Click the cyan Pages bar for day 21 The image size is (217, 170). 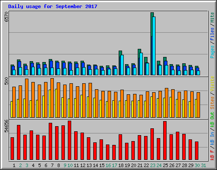click(141, 64)
